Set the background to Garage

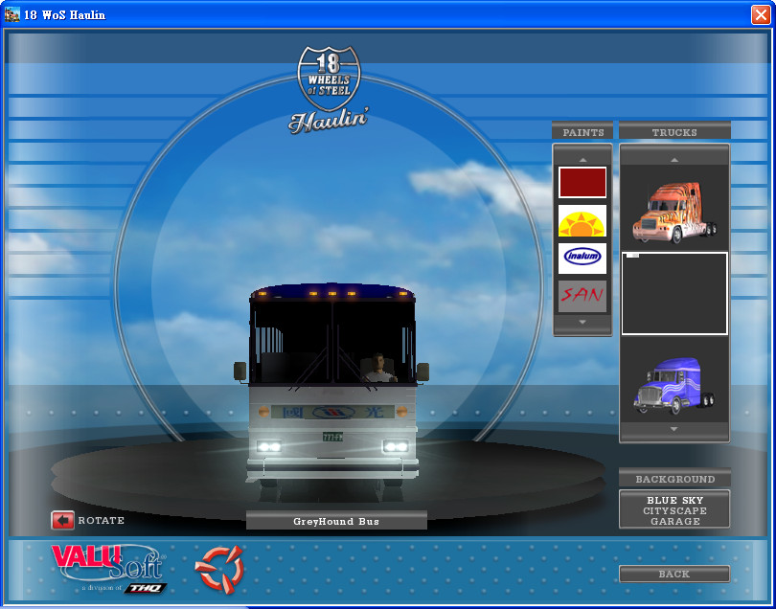674,522
